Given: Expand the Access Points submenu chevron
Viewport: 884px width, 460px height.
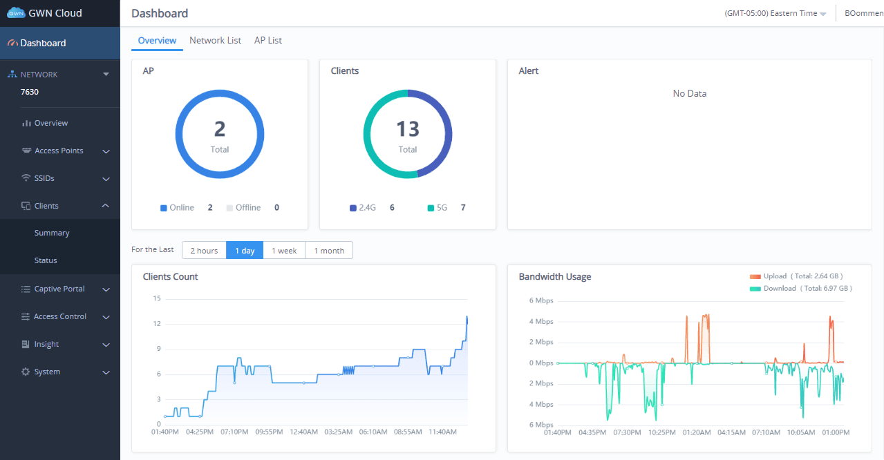Looking at the screenshot, I should [106, 151].
